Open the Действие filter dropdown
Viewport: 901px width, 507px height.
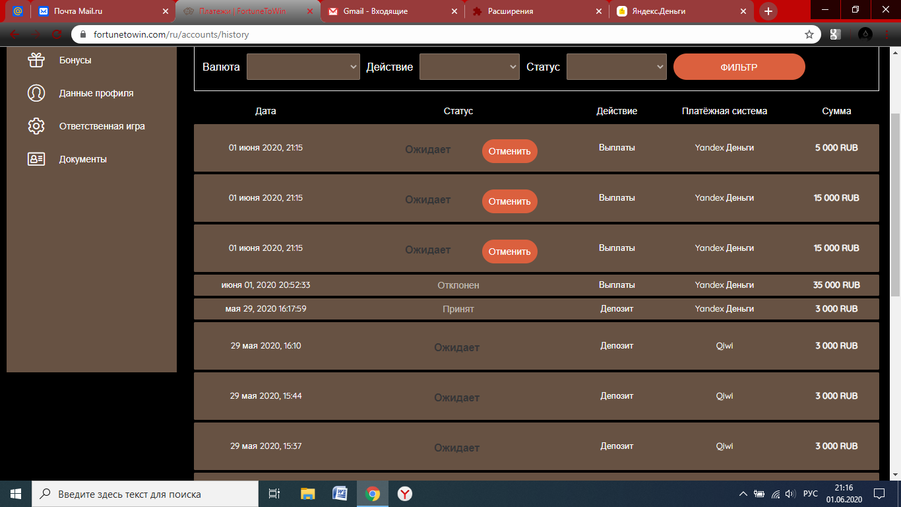pos(470,67)
